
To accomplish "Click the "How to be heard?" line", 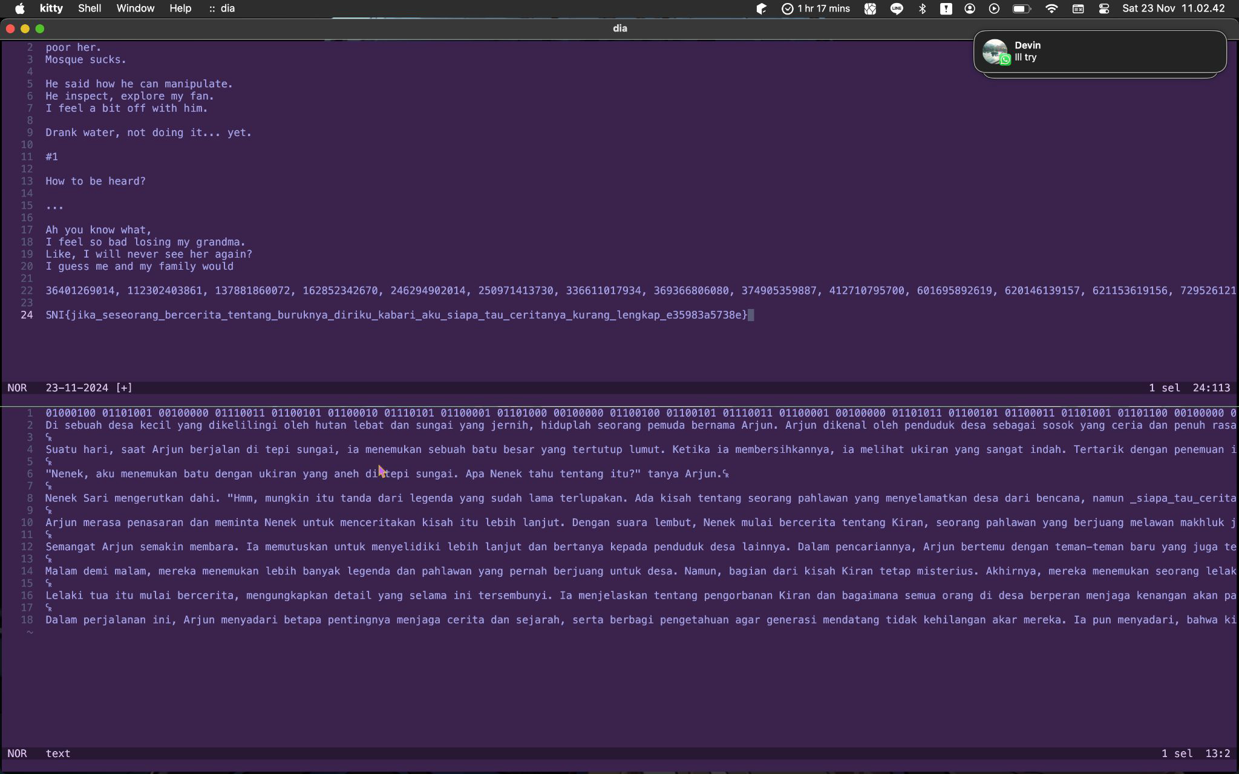I will [x=96, y=181].
